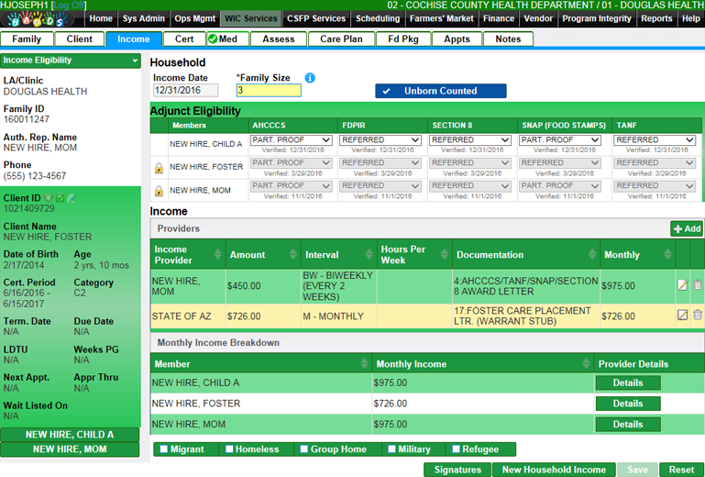Switch to the Care Plan tab
This screenshot has width=705, height=477.
point(341,39)
